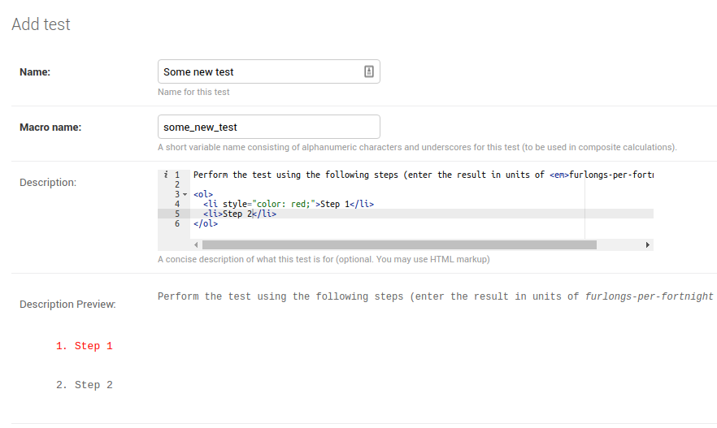Click the autofill icon in Name field
Viewport: 717px width, 428px height.
point(368,71)
